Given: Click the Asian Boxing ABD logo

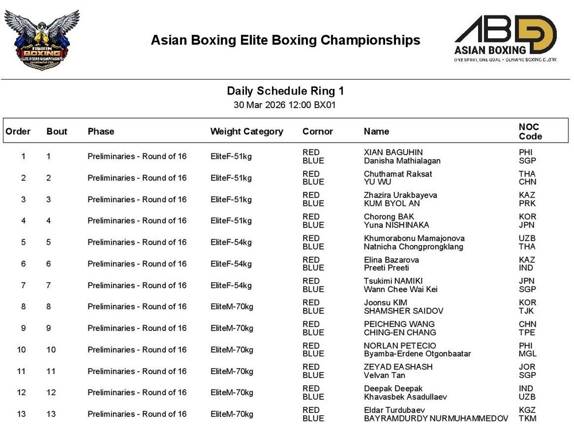Looking at the screenshot, I should (505, 38).
